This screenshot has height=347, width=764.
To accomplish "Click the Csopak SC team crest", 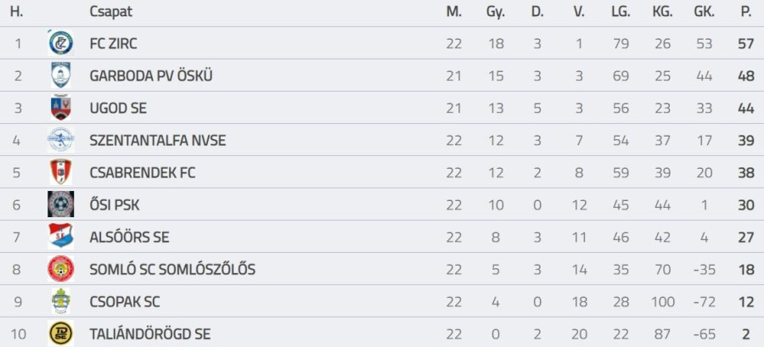I will pyautogui.click(x=60, y=301).
